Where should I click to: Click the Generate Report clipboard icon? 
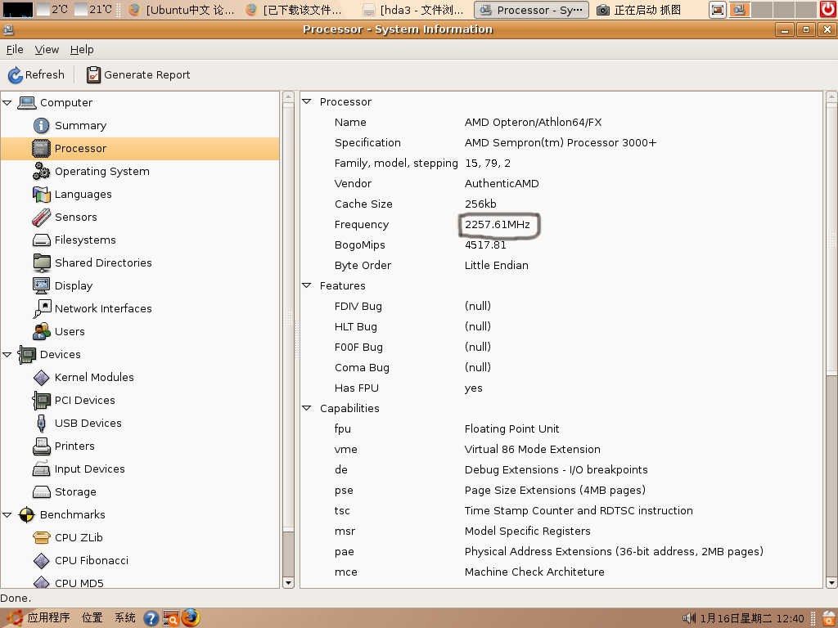pyautogui.click(x=93, y=74)
